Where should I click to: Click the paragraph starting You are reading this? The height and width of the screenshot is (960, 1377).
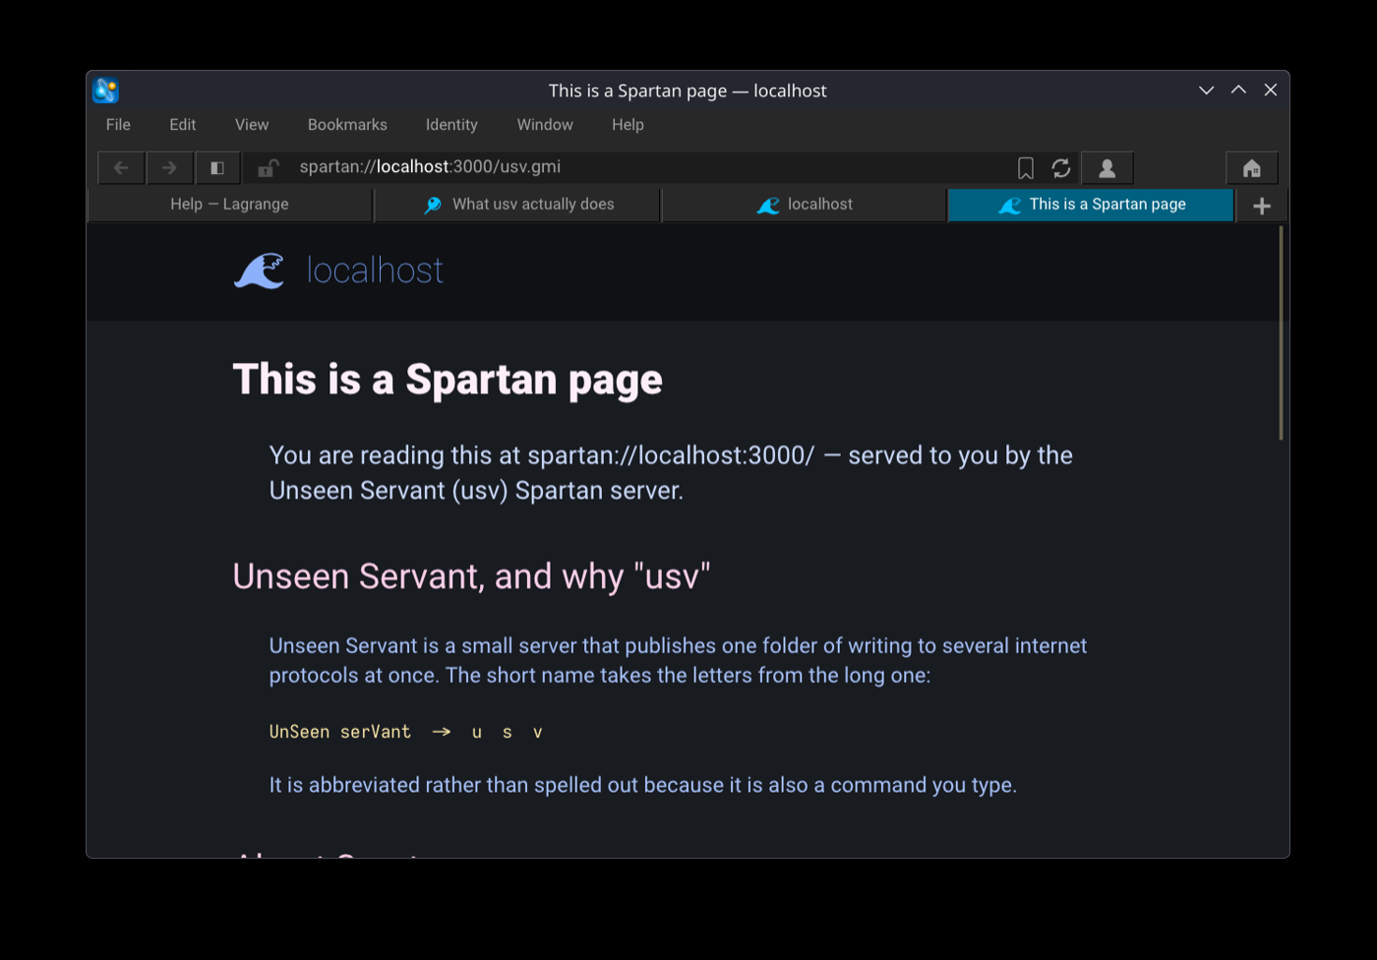(671, 473)
